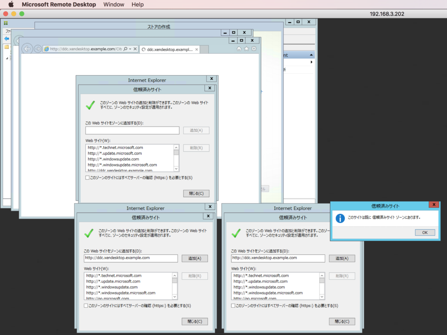The width and height of the screenshot is (447, 335).
Task: Close the blue 信頼済みサイト message box with its X
Action: [x=434, y=204]
